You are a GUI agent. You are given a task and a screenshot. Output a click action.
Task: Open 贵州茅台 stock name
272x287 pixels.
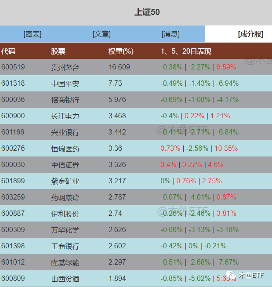click(65, 67)
